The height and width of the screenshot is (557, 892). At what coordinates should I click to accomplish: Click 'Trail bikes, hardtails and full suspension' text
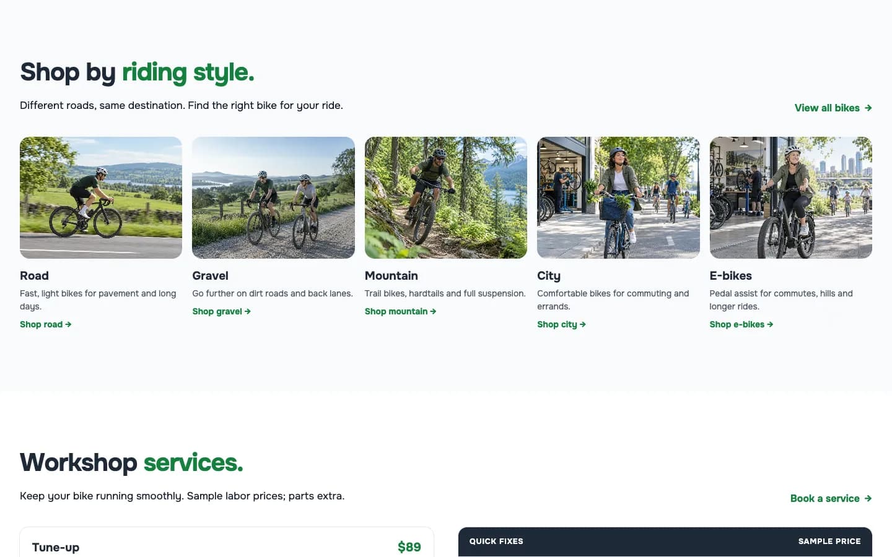(445, 293)
